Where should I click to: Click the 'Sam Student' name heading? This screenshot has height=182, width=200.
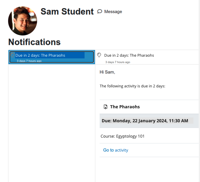67,11
